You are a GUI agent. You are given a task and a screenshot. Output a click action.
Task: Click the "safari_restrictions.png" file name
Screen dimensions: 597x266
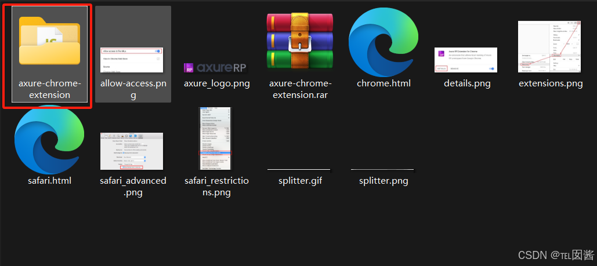[216, 186]
